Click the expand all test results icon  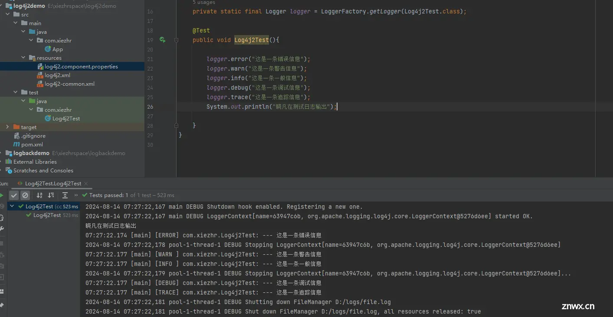click(65, 195)
